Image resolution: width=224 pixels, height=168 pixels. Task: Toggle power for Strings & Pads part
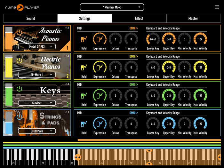(x=19, y=117)
